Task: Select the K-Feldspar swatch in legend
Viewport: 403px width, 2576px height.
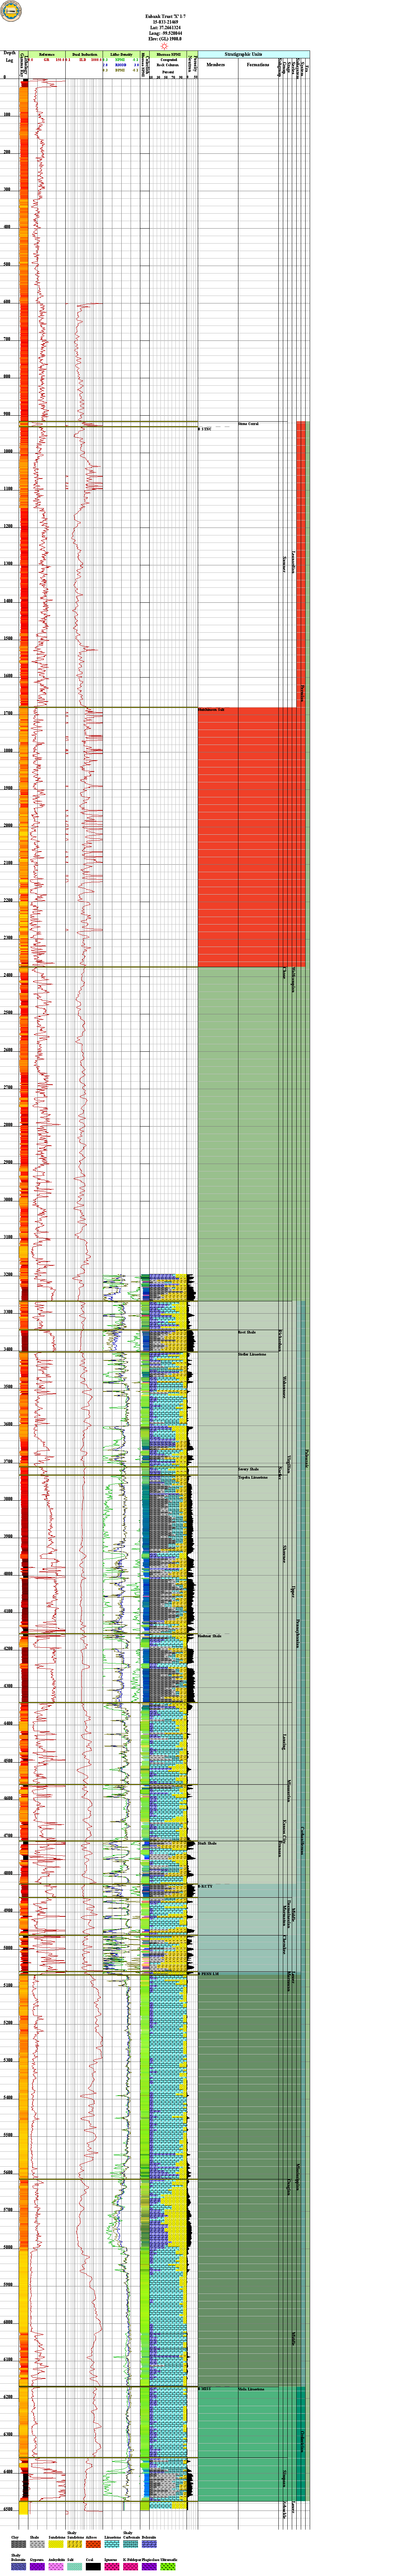Action: point(131,2566)
